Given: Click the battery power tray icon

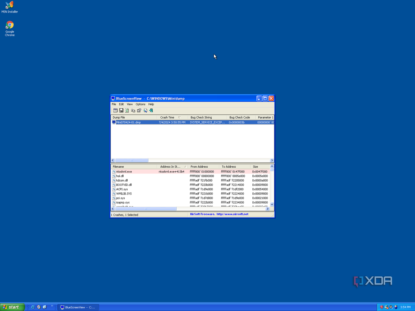Looking at the screenshot, I should pyautogui.click(x=396, y=307).
